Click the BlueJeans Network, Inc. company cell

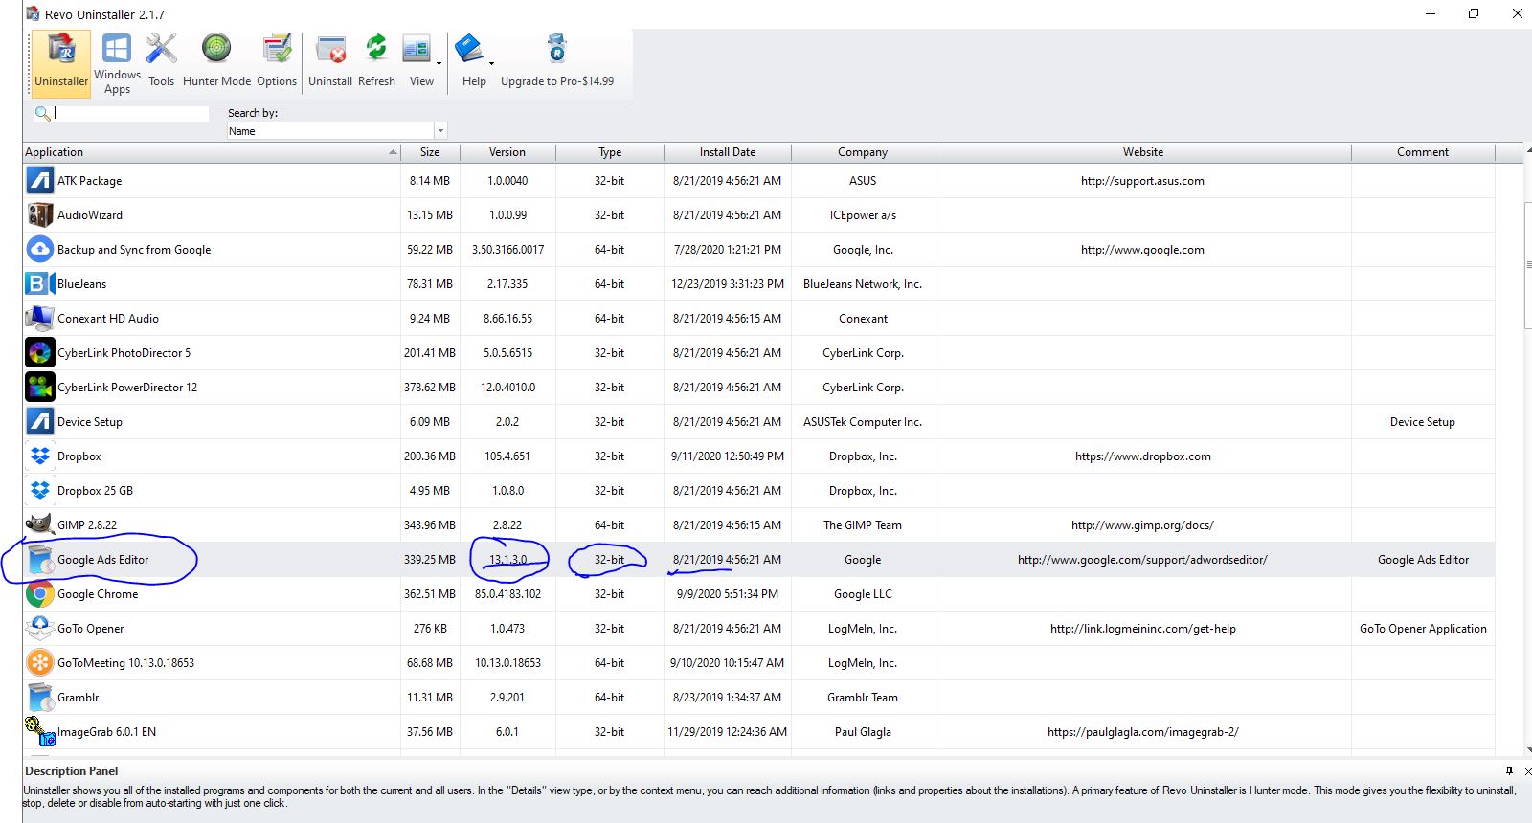pyautogui.click(x=863, y=284)
